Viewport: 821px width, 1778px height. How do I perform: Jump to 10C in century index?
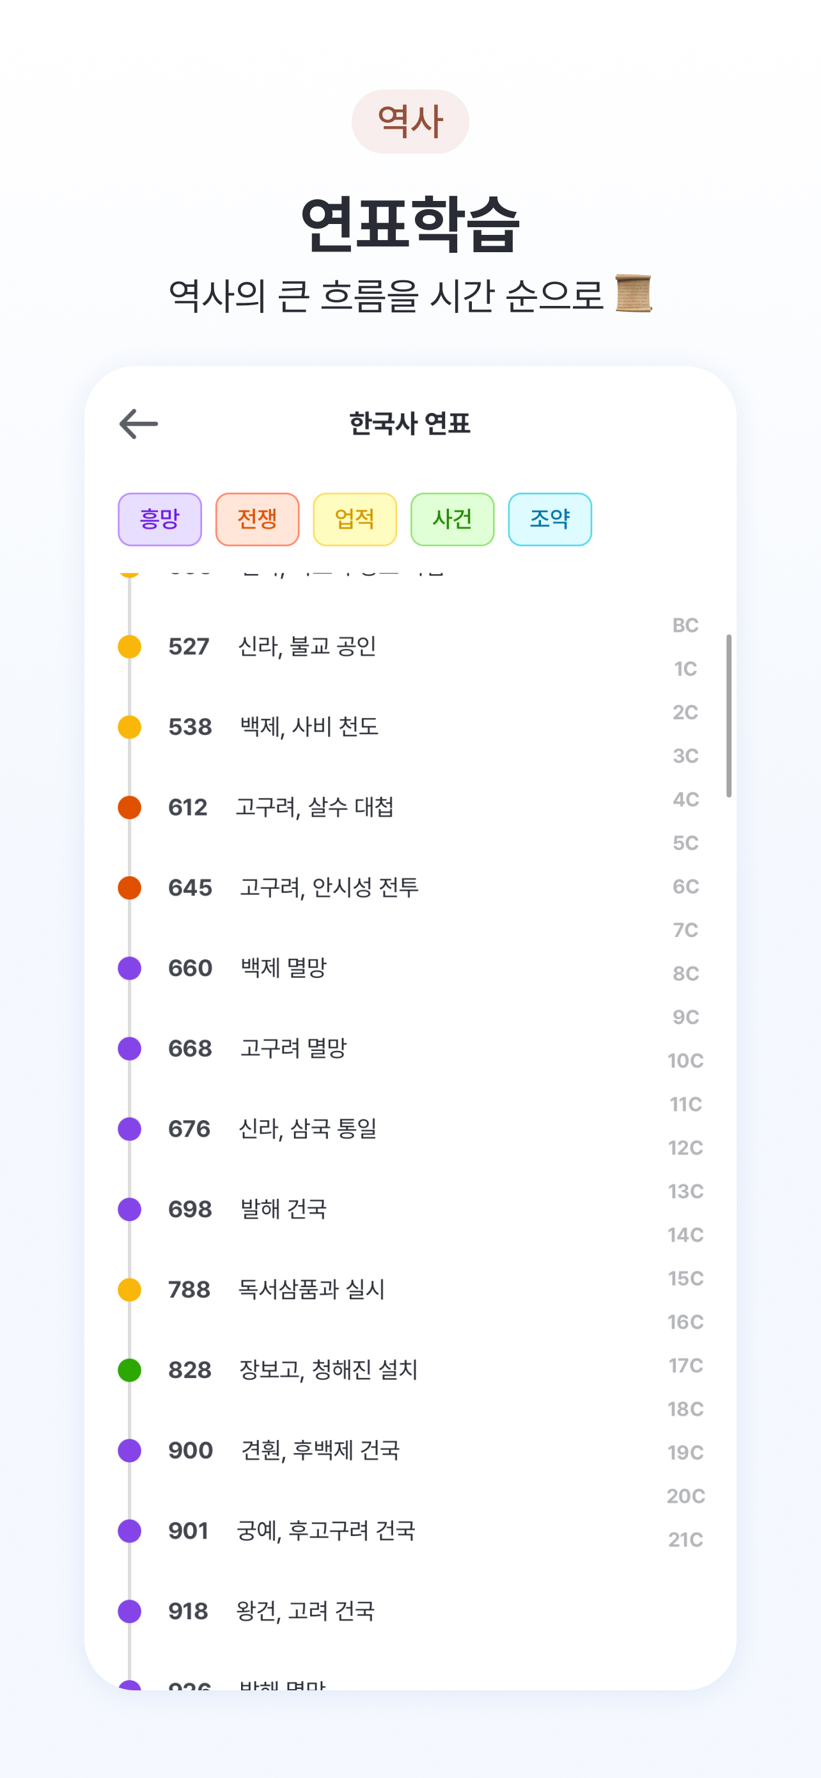[685, 1061]
